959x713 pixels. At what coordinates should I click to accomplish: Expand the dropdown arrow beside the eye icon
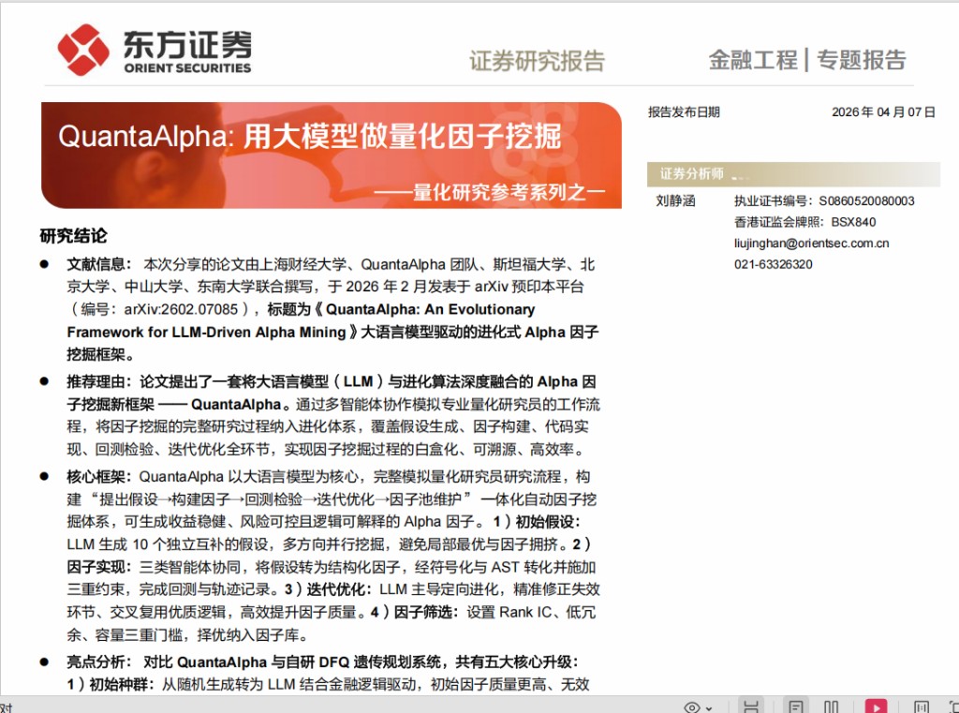(x=709, y=708)
